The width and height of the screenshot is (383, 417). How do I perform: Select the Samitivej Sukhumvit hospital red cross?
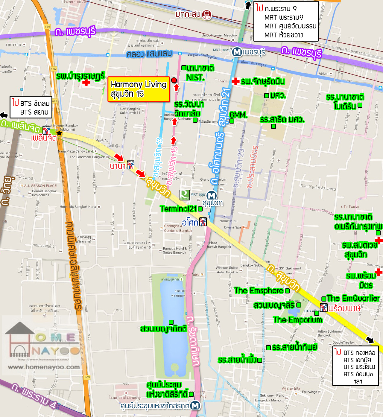point(379,240)
